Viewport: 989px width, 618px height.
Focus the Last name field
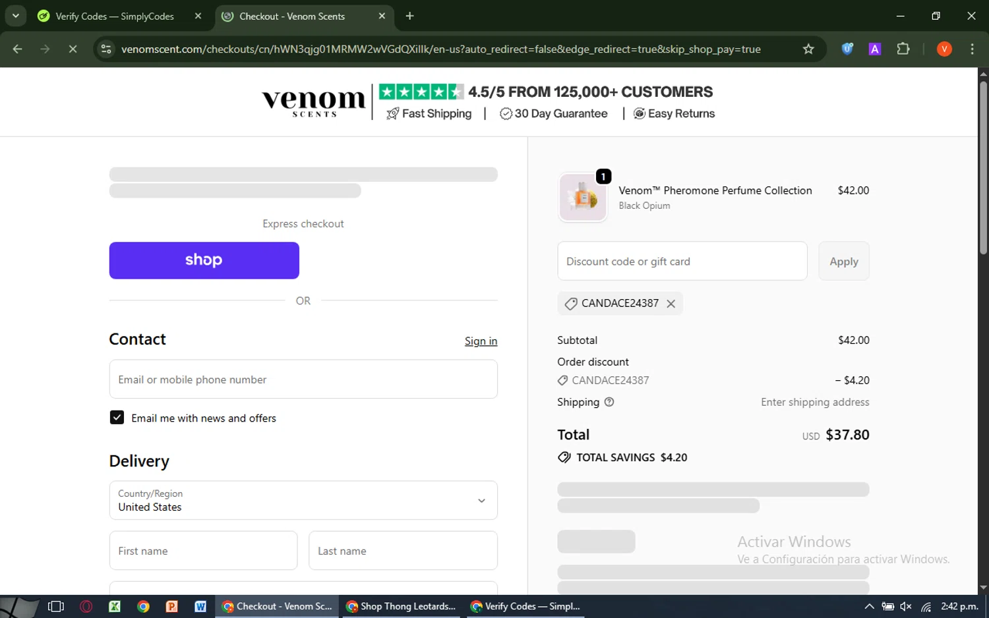tap(403, 551)
